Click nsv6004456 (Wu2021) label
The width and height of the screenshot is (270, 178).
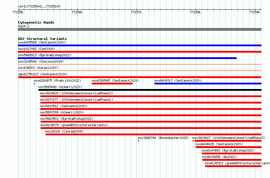click(219, 157)
